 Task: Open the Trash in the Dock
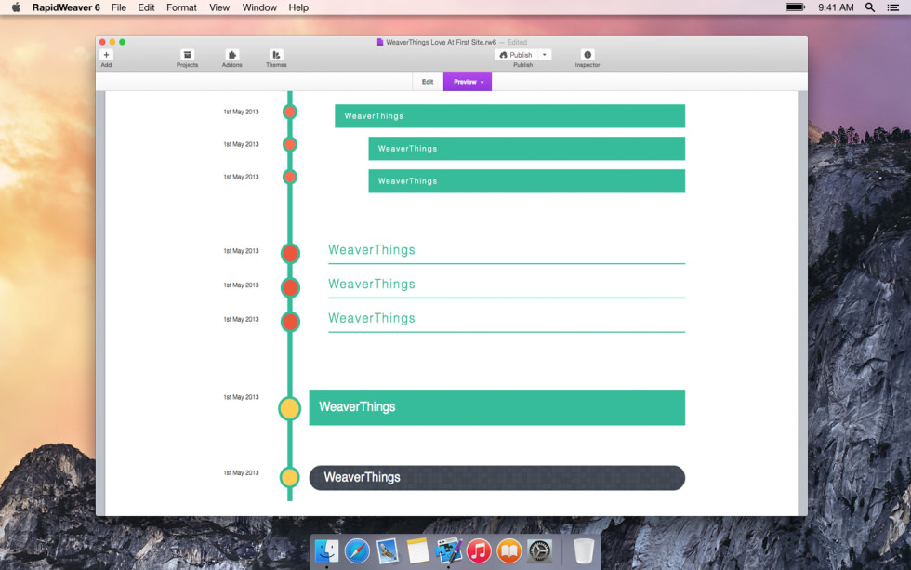point(584,550)
